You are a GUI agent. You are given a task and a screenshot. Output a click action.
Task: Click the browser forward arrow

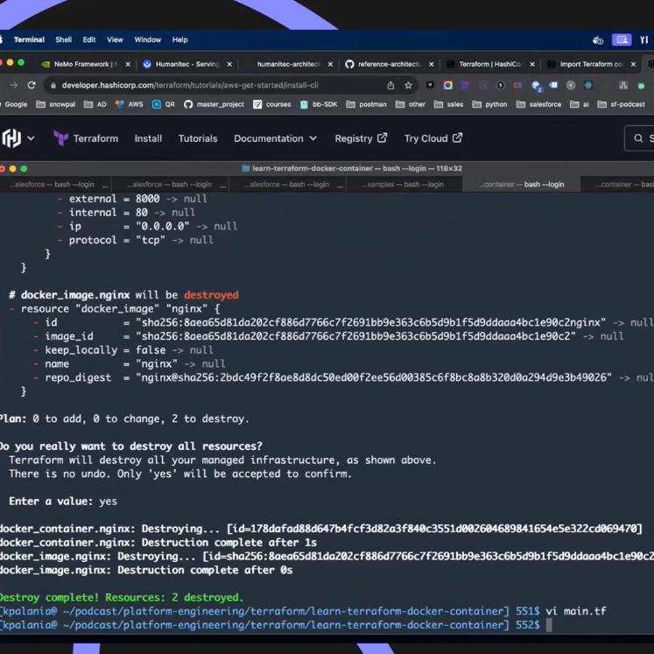coord(14,85)
